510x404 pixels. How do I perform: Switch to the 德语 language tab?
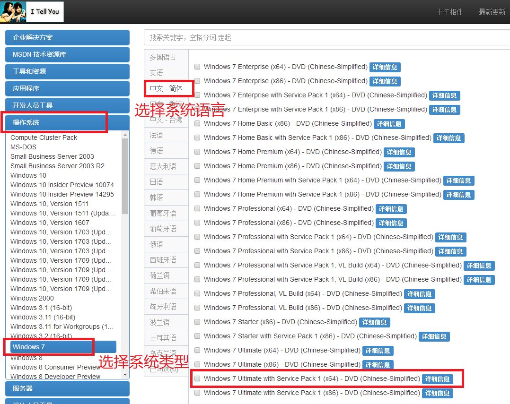pos(166,151)
